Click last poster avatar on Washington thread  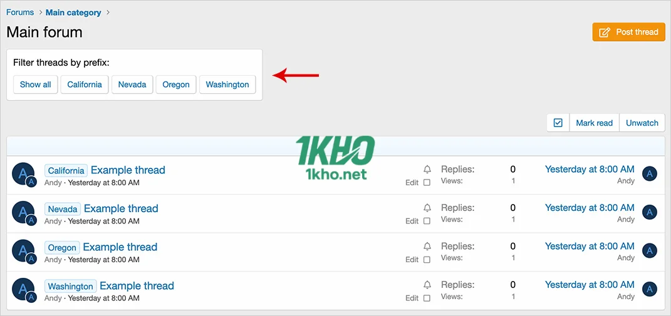(x=650, y=289)
